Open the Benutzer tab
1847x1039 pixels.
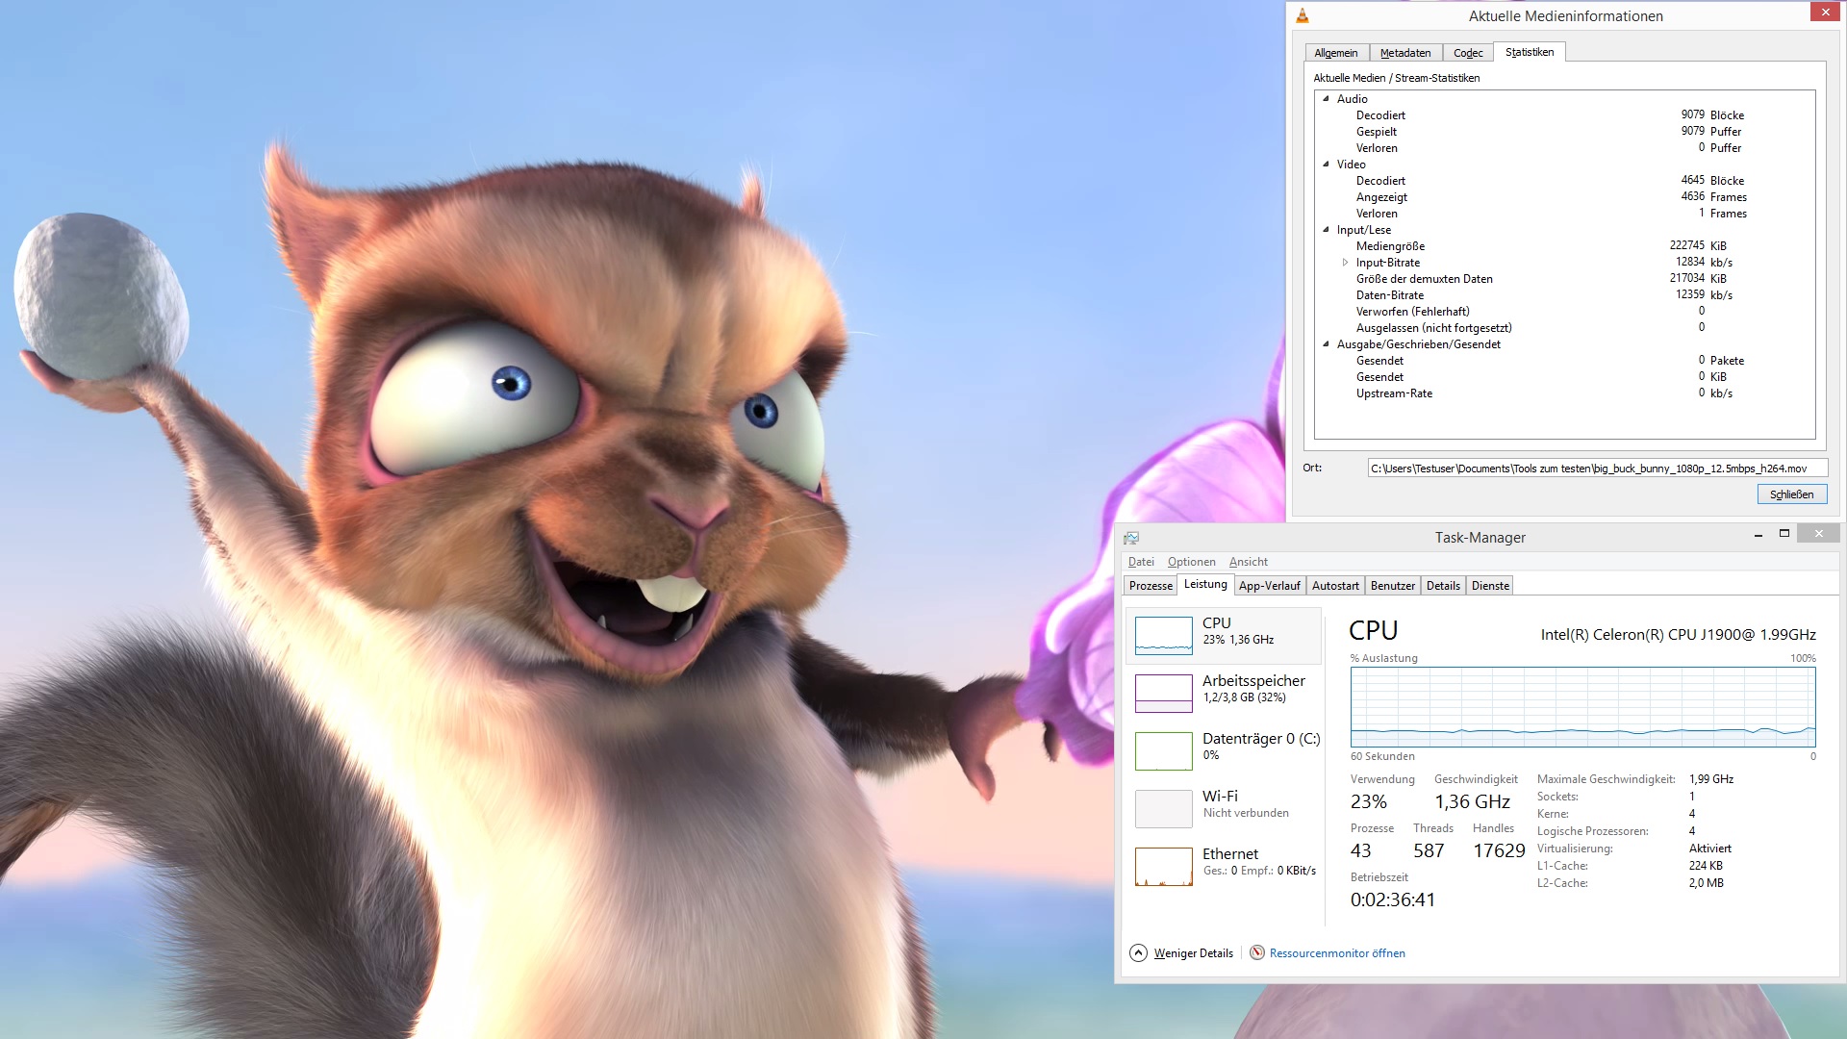coord(1392,586)
